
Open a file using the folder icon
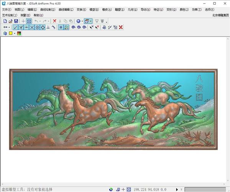(11, 21)
